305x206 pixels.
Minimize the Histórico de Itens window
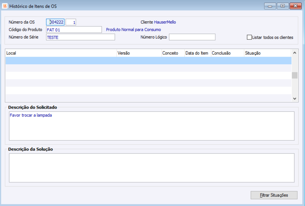270,6
